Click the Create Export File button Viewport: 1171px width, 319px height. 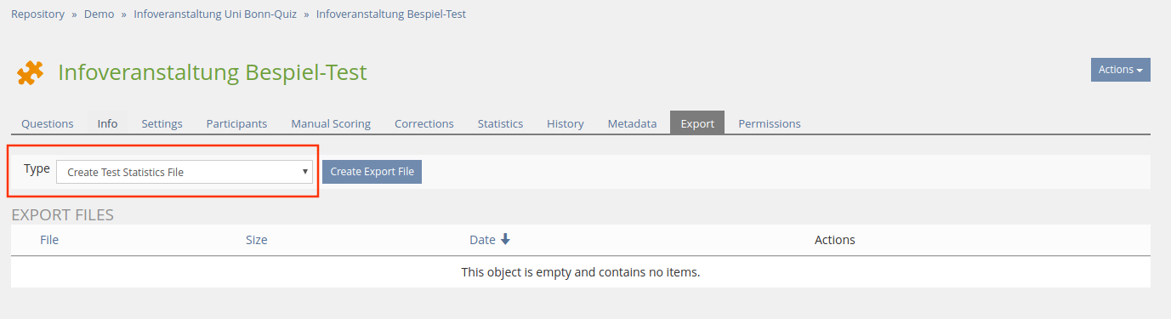click(372, 172)
